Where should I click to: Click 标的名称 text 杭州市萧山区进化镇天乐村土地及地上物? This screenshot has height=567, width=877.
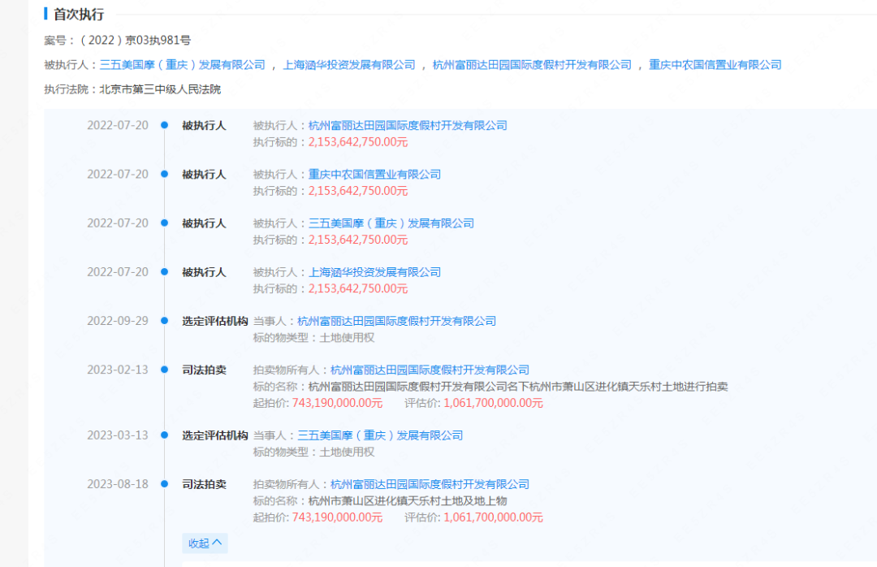point(408,501)
